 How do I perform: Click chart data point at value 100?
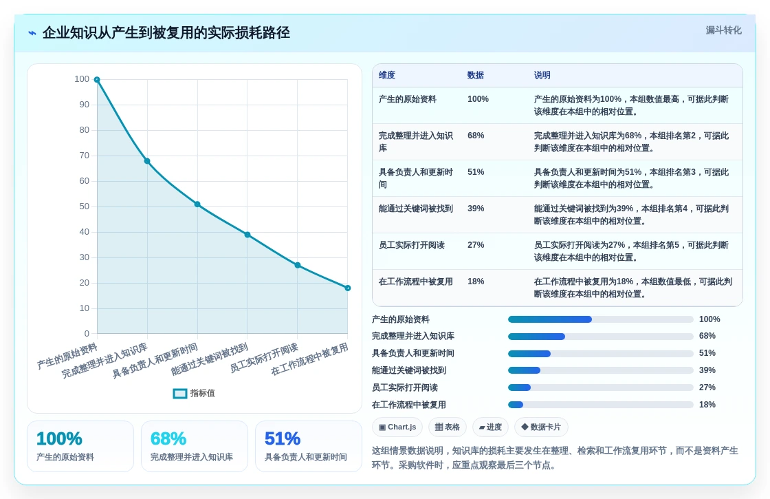coord(97,80)
